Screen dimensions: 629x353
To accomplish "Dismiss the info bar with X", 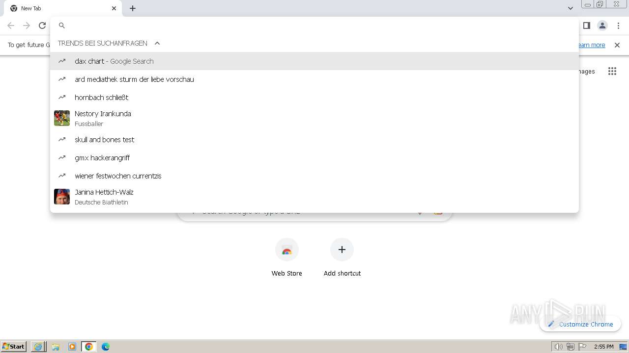I will (x=617, y=45).
